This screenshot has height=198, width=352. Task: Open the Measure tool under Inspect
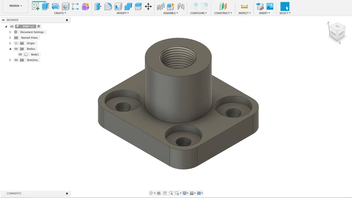[x=244, y=6]
